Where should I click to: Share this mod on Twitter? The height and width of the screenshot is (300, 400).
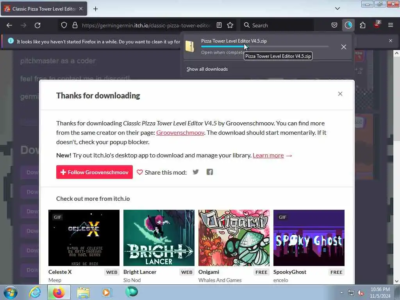[x=196, y=172]
